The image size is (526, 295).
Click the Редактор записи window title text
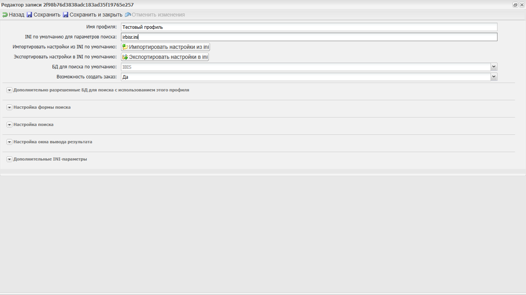67,5
